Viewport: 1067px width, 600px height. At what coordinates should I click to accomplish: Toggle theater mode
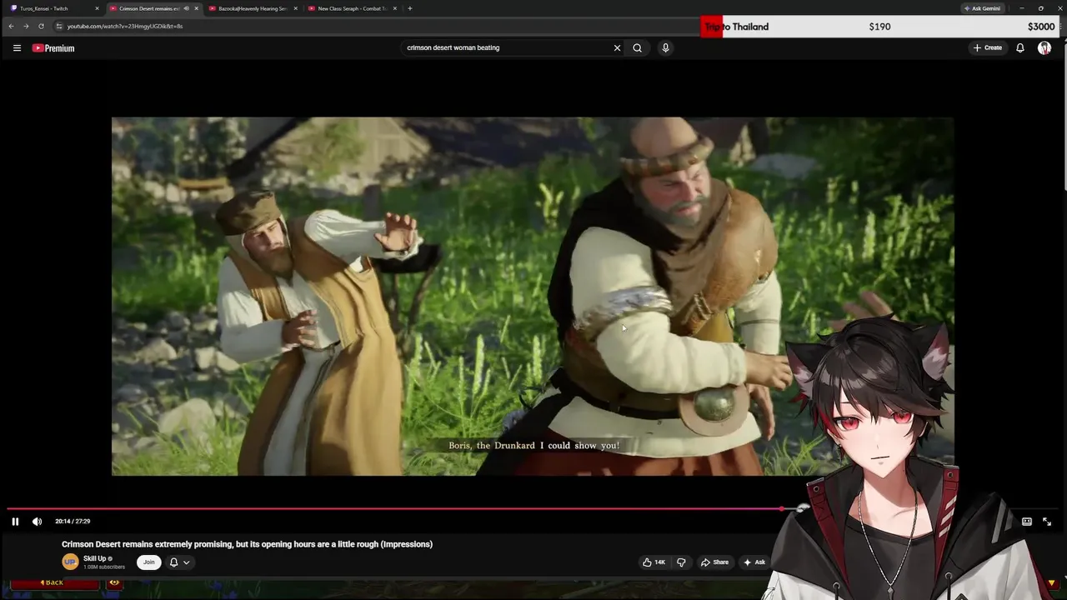[1027, 522]
